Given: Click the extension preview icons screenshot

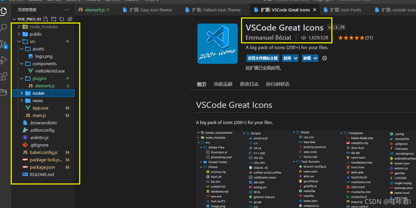Looking at the screenshot, I should pos(306,169).
